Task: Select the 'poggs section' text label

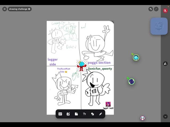Action: [99, 63]
